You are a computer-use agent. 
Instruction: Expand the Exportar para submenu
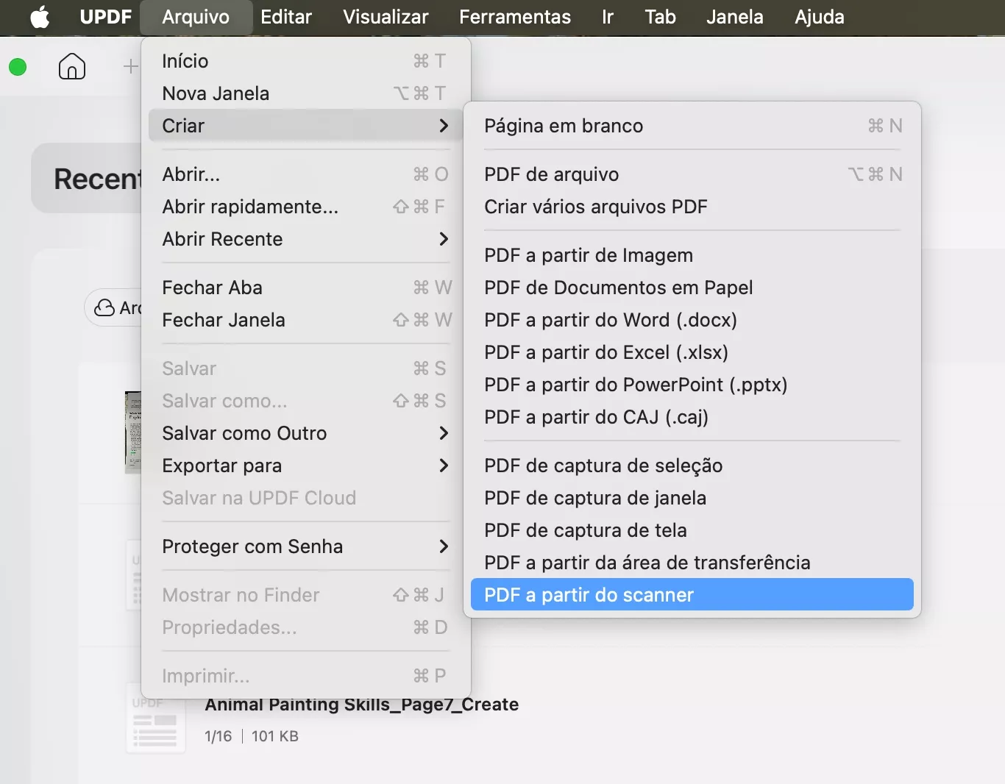pos(305,466)
